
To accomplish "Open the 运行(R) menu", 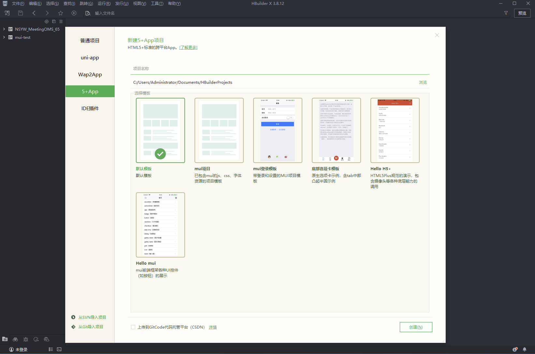I will coord(104,4).
